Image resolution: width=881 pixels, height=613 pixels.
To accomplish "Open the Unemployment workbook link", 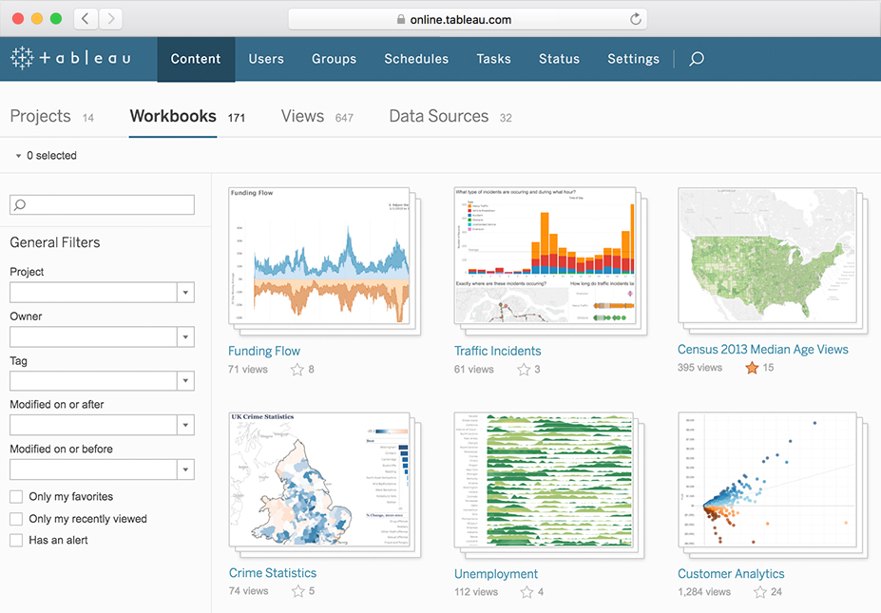I will click(x=495, y=574).
